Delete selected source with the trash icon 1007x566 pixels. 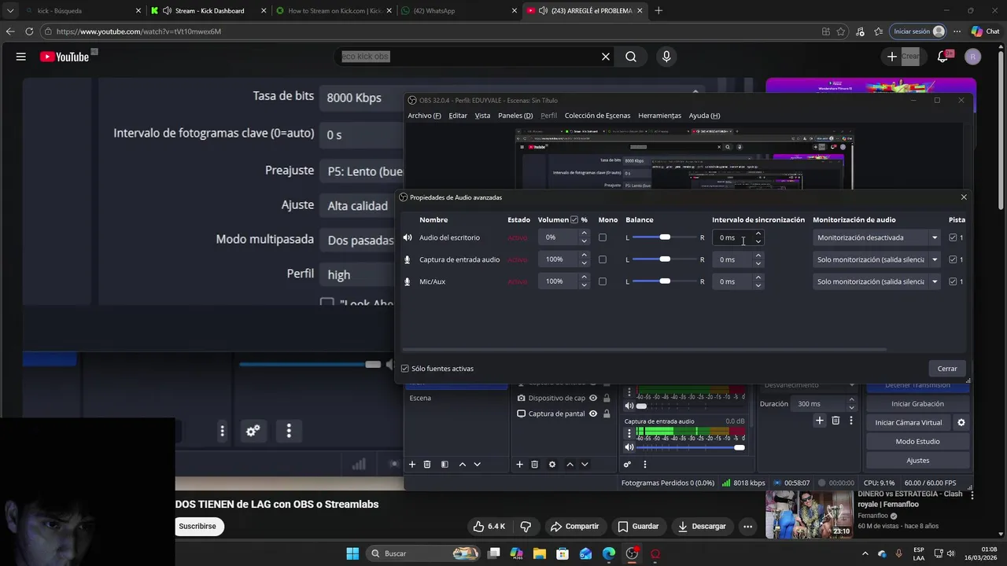[535, 465]
